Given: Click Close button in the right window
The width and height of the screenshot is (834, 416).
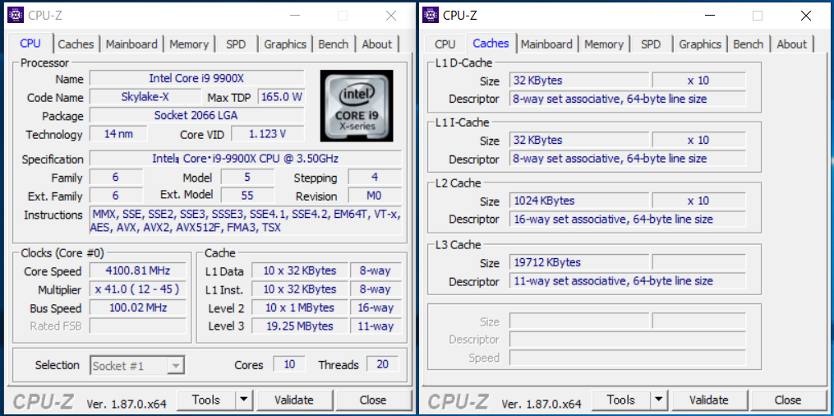Looking at the screenshot, I should pyautogui.click(x=788, y=400).
